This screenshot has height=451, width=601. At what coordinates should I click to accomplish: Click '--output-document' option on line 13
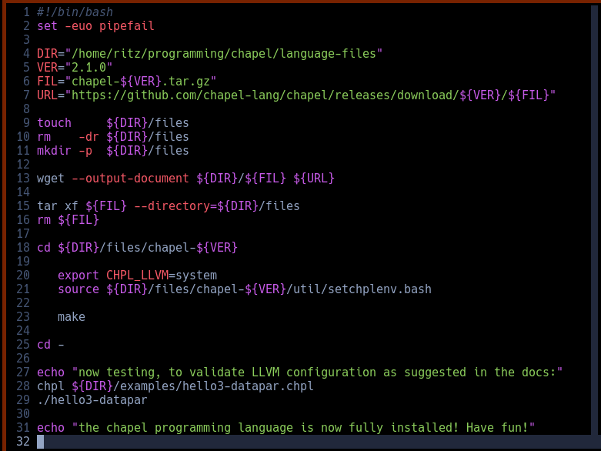[130, 179]
